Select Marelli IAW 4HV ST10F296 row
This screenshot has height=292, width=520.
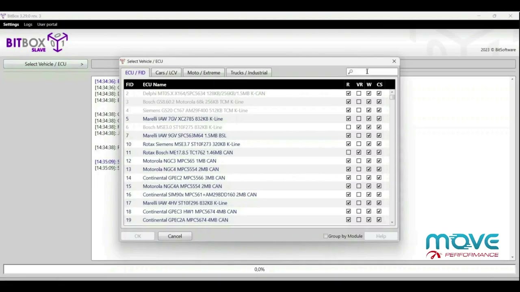(x=256, y=203)
